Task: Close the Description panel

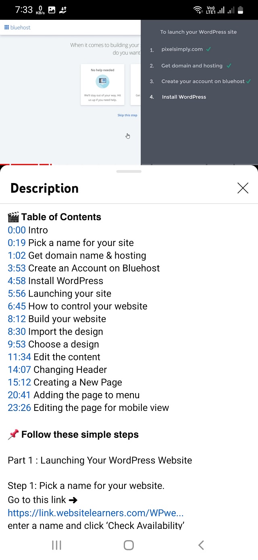Action: coord(243,188)
